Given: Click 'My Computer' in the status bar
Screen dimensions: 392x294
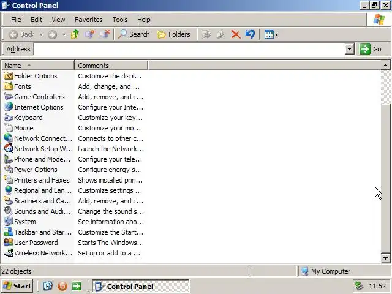Looking at the screenshot, I should coord(331,271).
